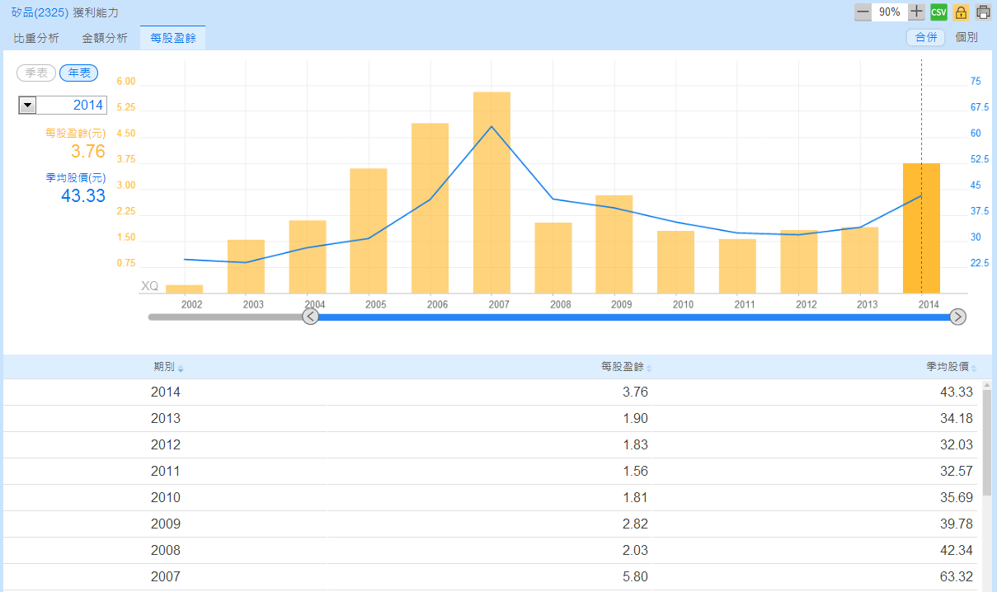The image size is (997, 592).
Task: Click the printer icon
Action: pyautogui.click(x=983, y=12)
